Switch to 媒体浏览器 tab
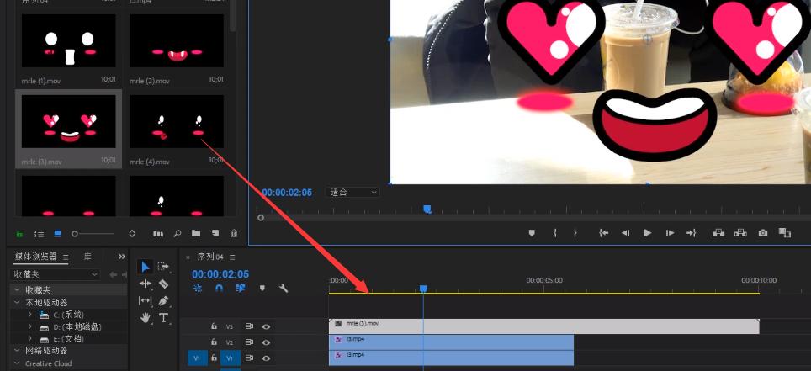This screenshot has width=811, height=371. pyautogui.click(x=36, y=257)
